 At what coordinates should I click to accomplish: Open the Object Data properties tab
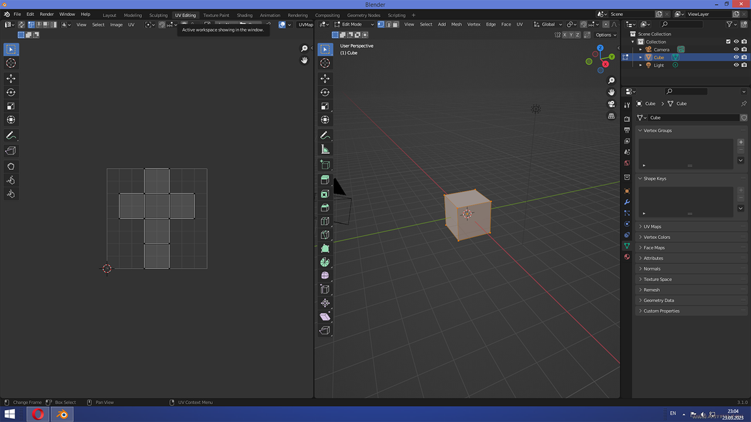(x=627, y=246)
